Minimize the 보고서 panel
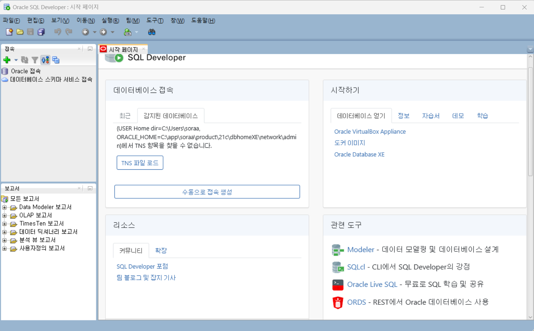This screenshot has width=534, height=331. tap(90, 188)
